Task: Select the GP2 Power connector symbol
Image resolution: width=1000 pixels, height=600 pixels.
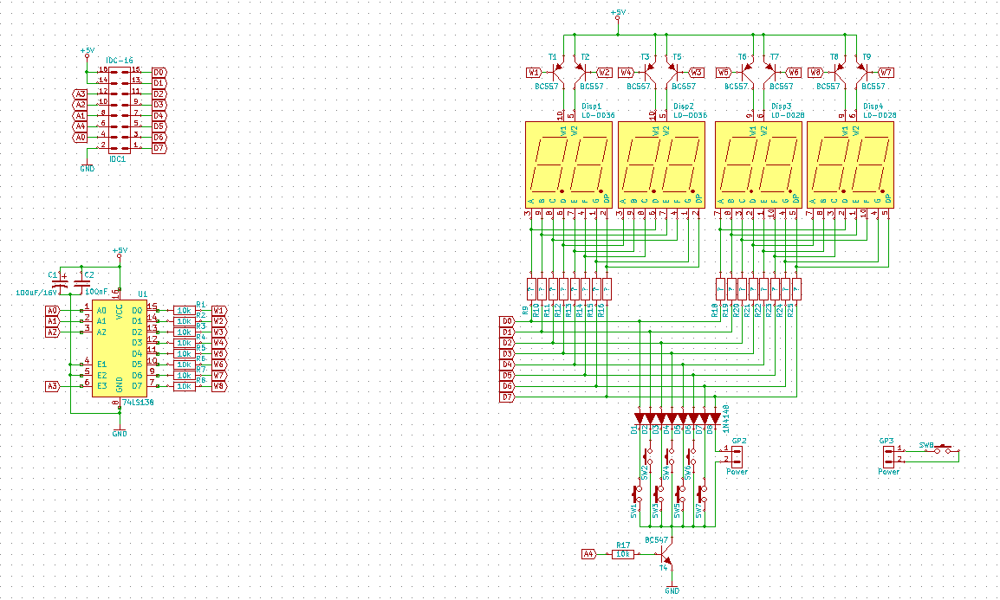Action: (x=737, y=455)
